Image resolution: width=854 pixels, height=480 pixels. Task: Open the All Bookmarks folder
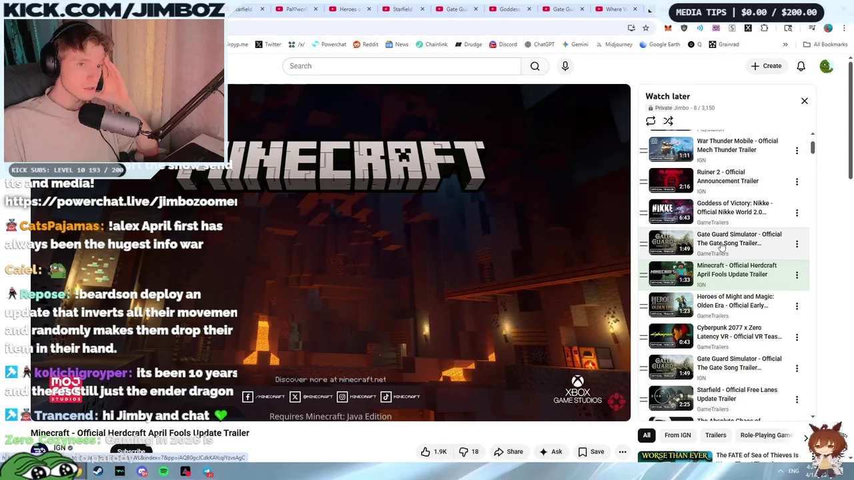pos(825,45)
